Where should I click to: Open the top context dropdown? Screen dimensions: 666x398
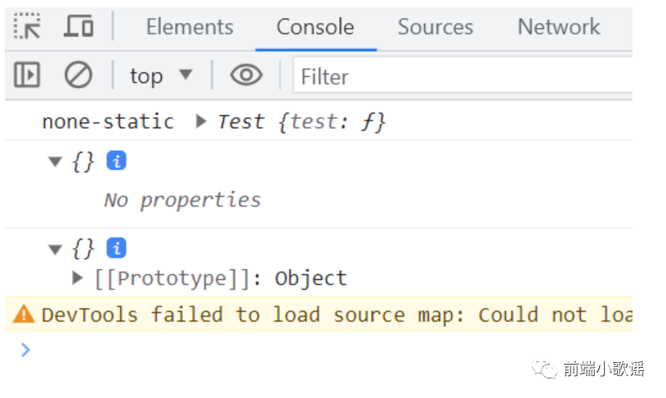(x=161, y=76)
